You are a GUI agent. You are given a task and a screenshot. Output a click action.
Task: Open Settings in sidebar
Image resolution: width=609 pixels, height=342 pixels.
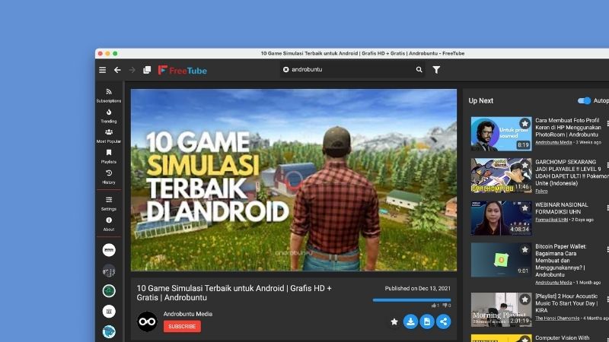[x=109, y=204]
